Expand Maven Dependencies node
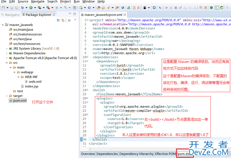This screenshot has height=158, width=231. click(7, 53)
